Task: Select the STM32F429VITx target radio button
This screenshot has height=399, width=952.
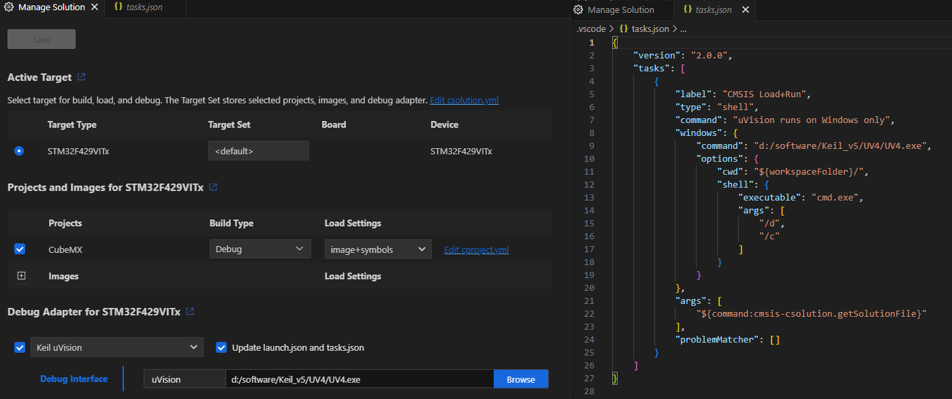Action: pyautogui.click(x=19, y=151)
